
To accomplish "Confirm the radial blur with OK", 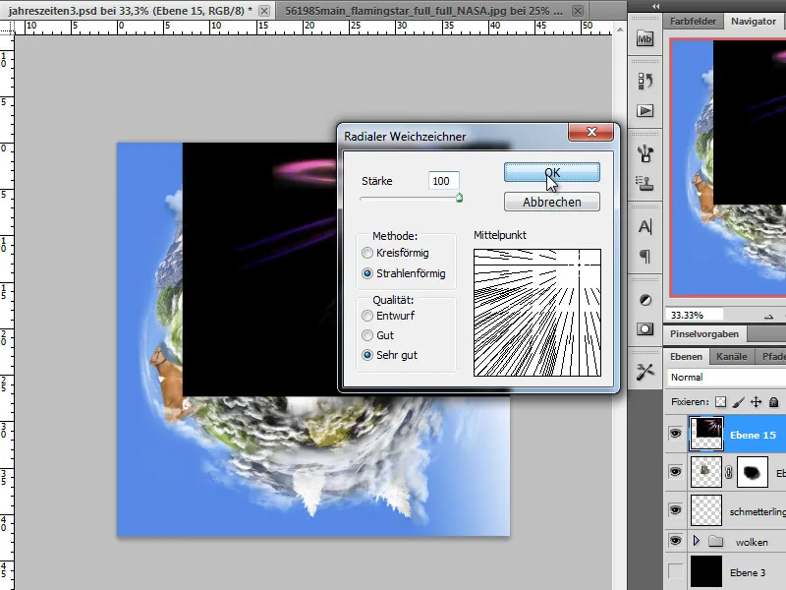I will point(552,173).
